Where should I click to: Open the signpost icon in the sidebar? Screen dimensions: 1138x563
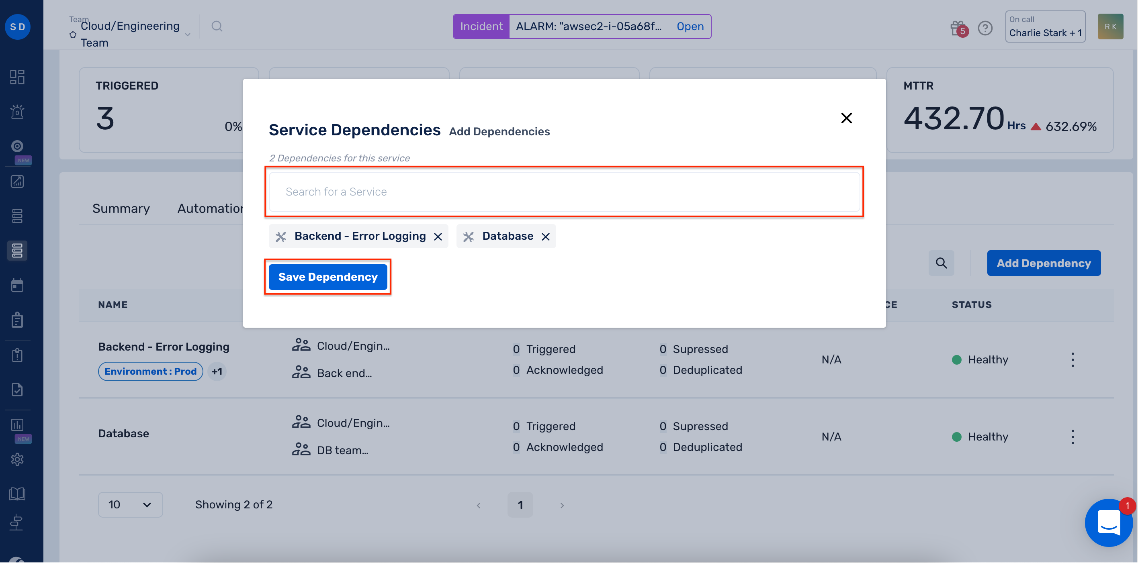pos(17,522)
